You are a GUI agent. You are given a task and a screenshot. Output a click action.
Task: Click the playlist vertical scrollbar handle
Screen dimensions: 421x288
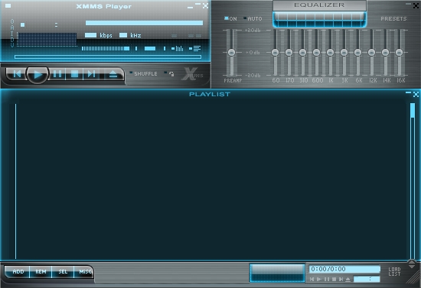pos(413,110)
